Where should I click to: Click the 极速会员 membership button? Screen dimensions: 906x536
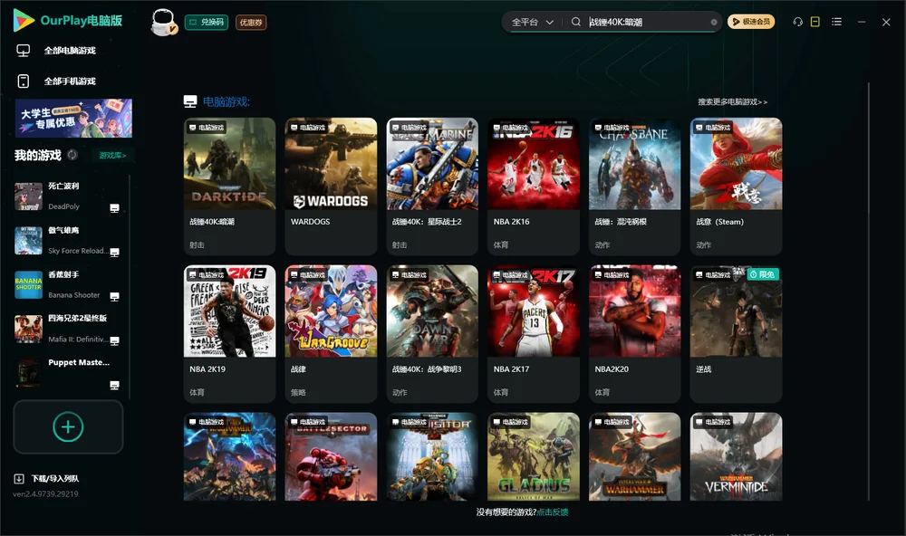(750, 22)
